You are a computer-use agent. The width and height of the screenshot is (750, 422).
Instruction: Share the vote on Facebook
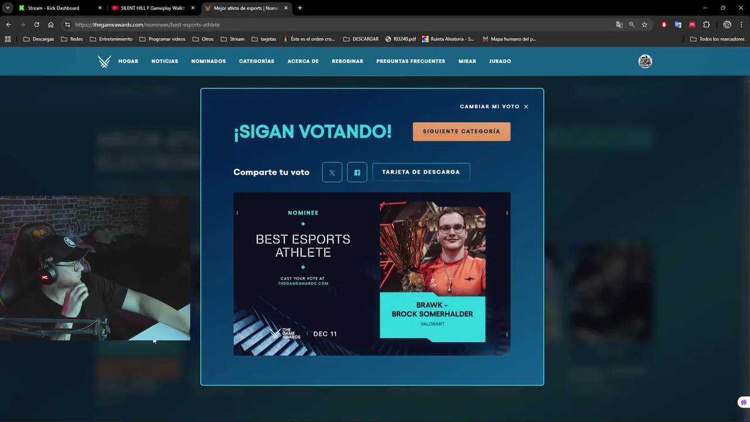tap(357, 172)
